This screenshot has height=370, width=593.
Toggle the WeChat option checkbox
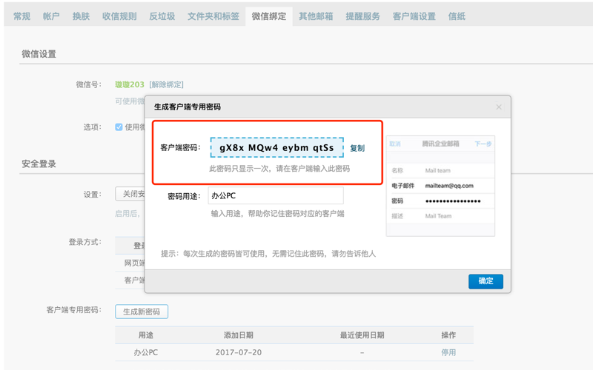point(119,127)
